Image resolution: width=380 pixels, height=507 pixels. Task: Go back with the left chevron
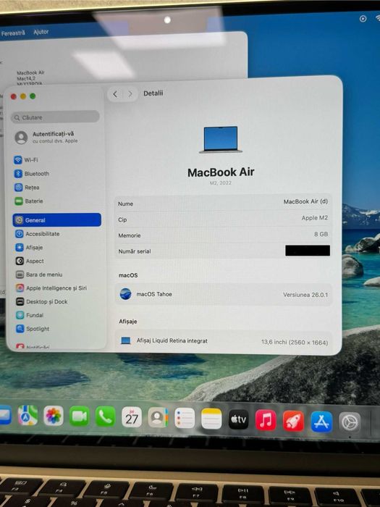pos(115,94)
